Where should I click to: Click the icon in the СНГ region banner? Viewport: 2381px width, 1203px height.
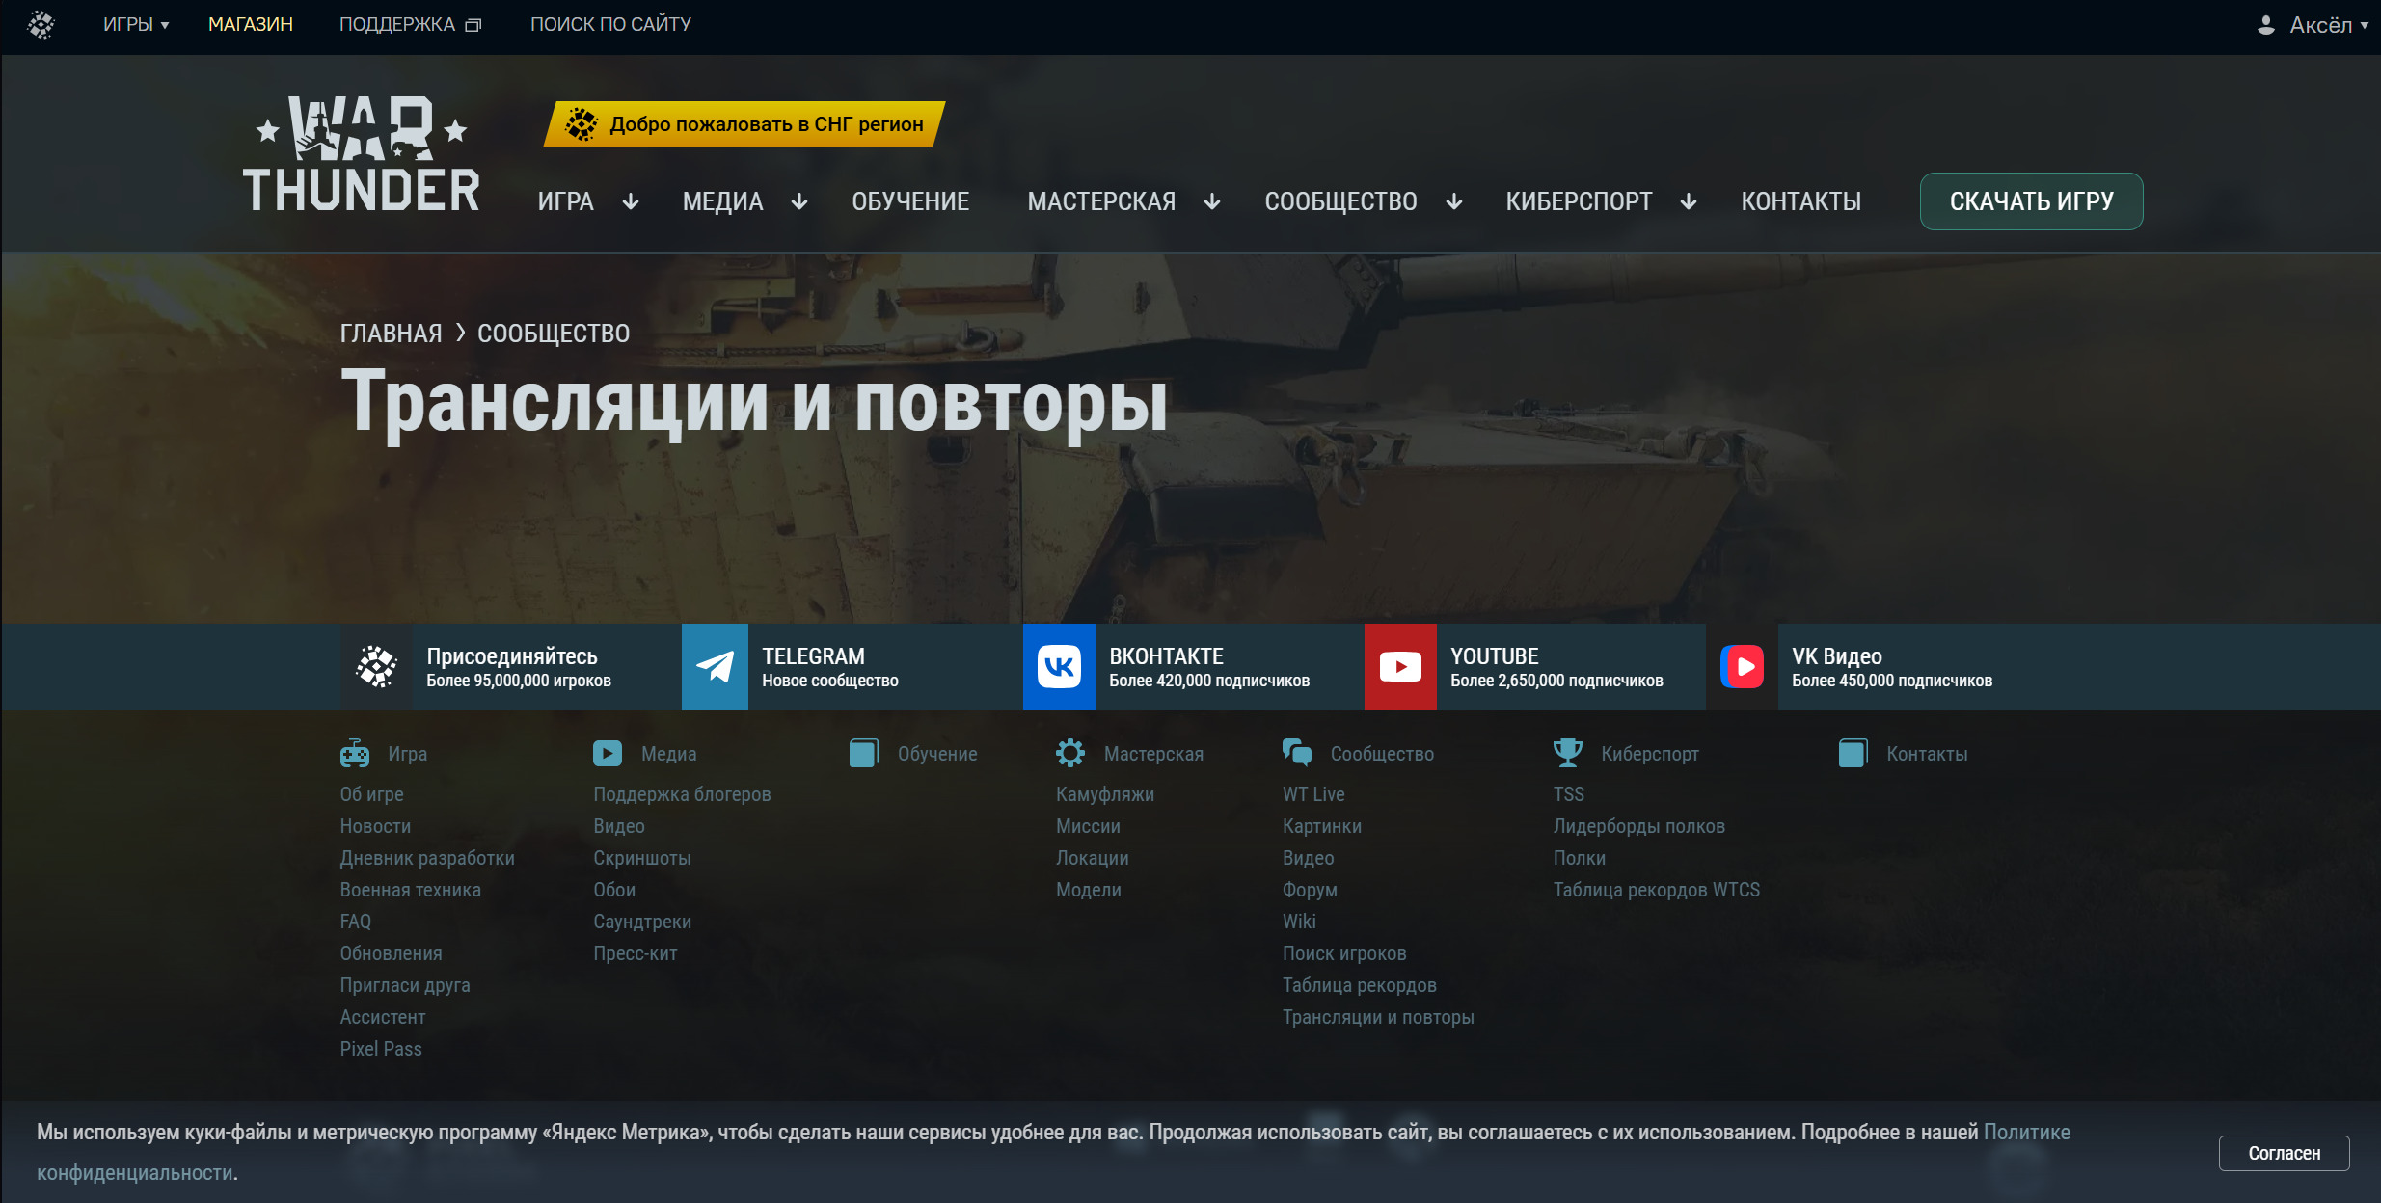pyautogui.click(x=582, y=124)
